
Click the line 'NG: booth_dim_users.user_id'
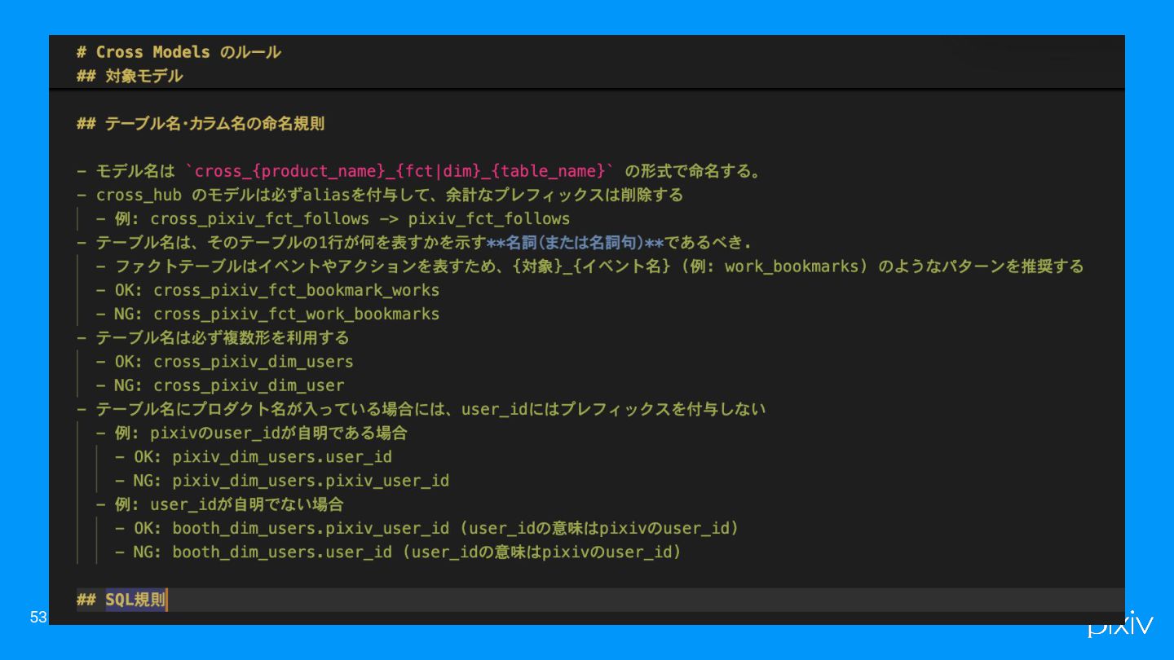[398, 552]
